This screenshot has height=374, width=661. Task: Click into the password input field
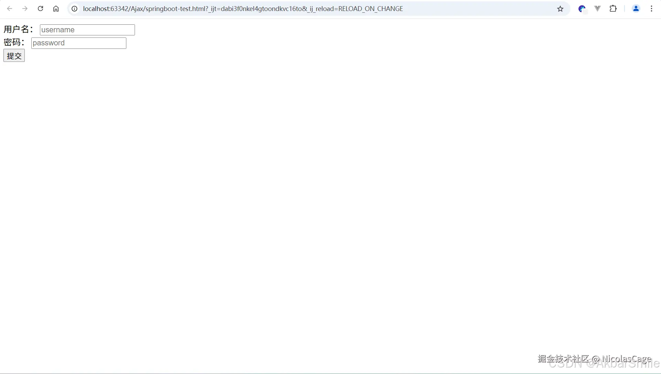tap(78, 43)
